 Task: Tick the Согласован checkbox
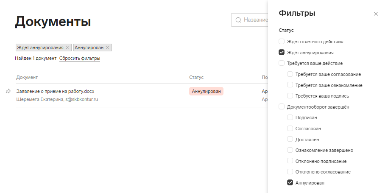point(290,129)
